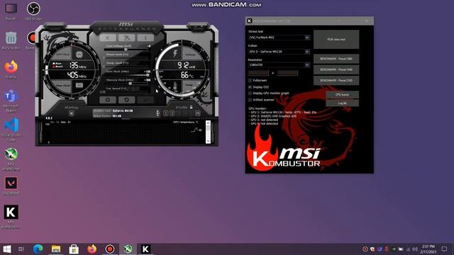
Task: Select Afterburner profile slot 1
Action: [166, 113]
